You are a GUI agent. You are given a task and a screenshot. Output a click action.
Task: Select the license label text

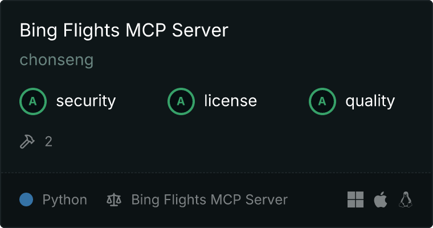pyautogui.click(x=231, y=100)
